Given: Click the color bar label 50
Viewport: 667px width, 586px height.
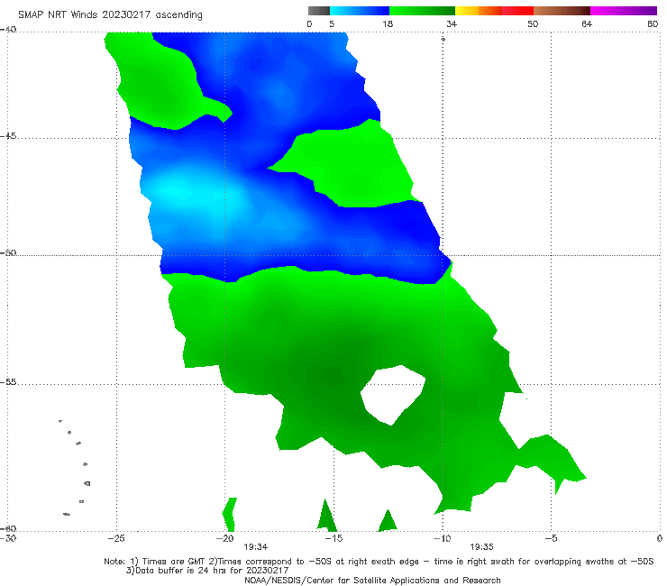Looking at the screenshot, I should [533, 23].
